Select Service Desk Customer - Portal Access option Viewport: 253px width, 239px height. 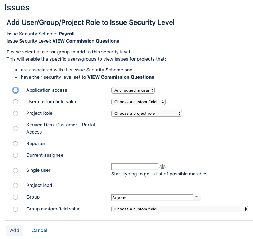(15, 129)
